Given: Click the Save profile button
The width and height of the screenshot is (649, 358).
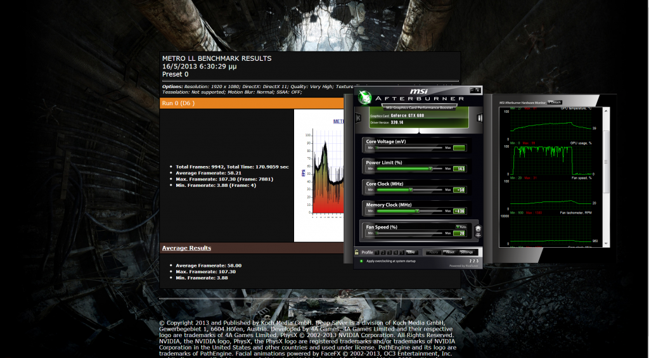Looking at the screenshot, I should [411, 252].
